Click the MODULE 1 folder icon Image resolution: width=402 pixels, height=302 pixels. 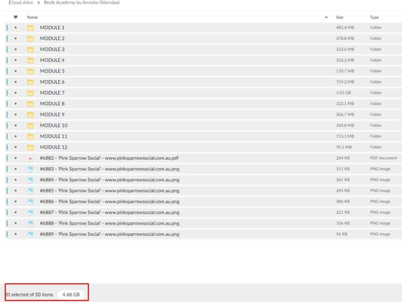point(31,28)
